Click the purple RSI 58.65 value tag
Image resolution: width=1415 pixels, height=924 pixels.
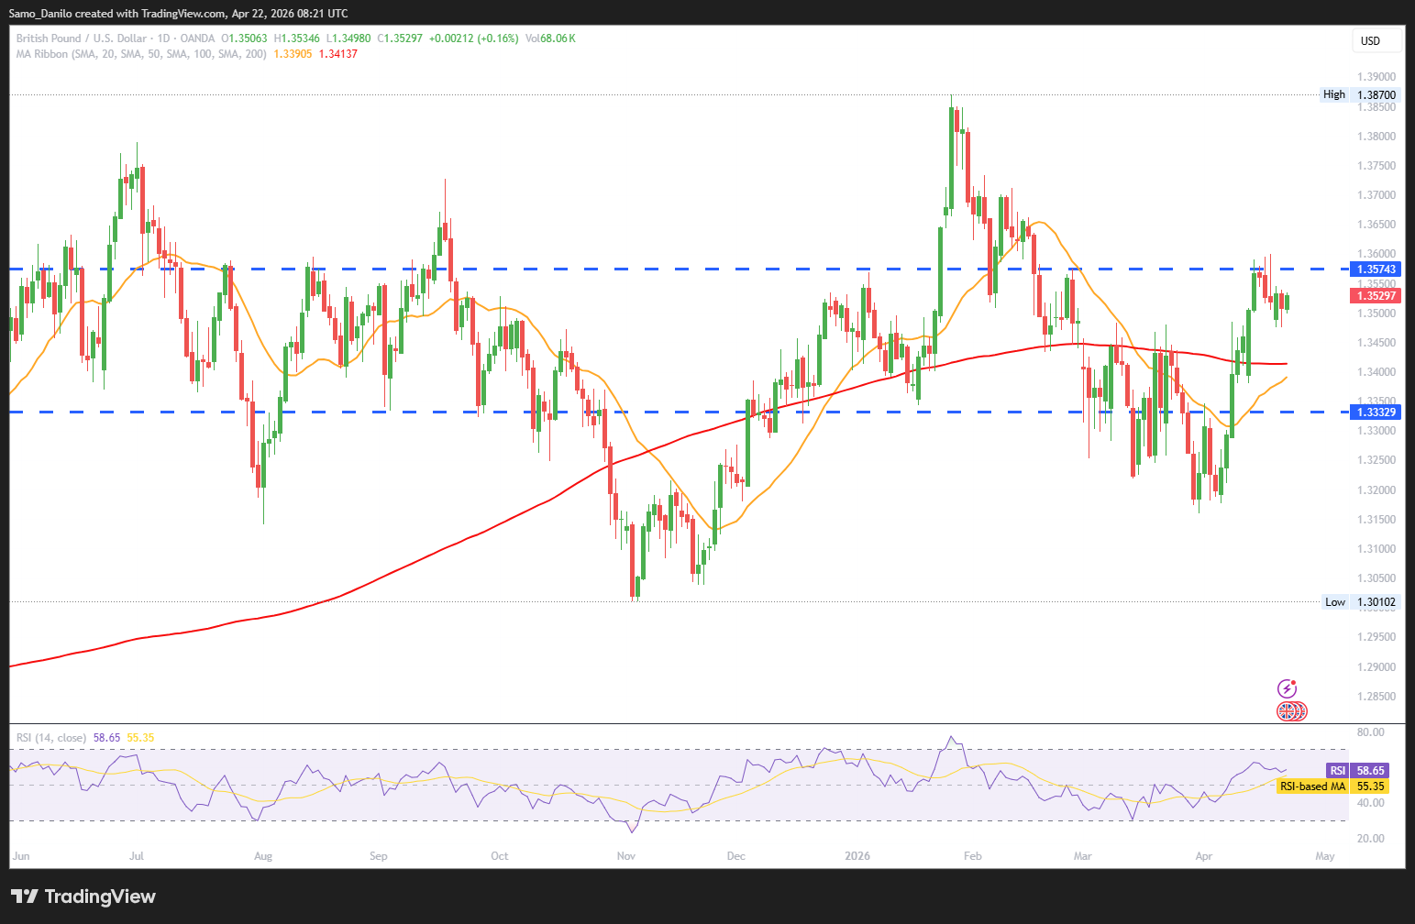1356,771
